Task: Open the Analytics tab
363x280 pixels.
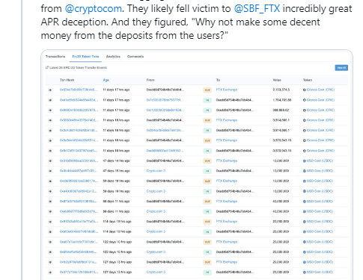Action: click(113, 57)
